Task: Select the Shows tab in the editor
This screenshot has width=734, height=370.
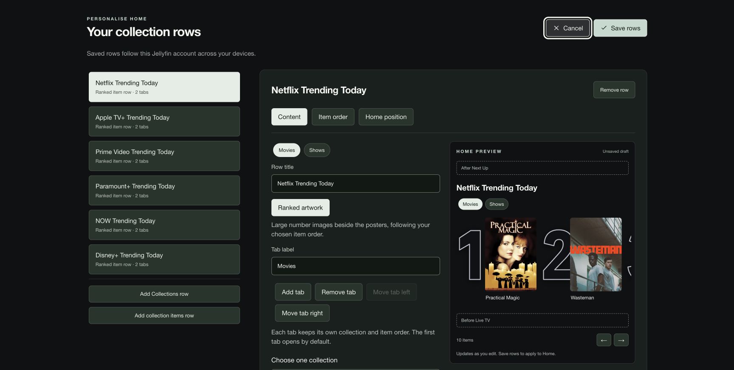Action: (317, 150)
